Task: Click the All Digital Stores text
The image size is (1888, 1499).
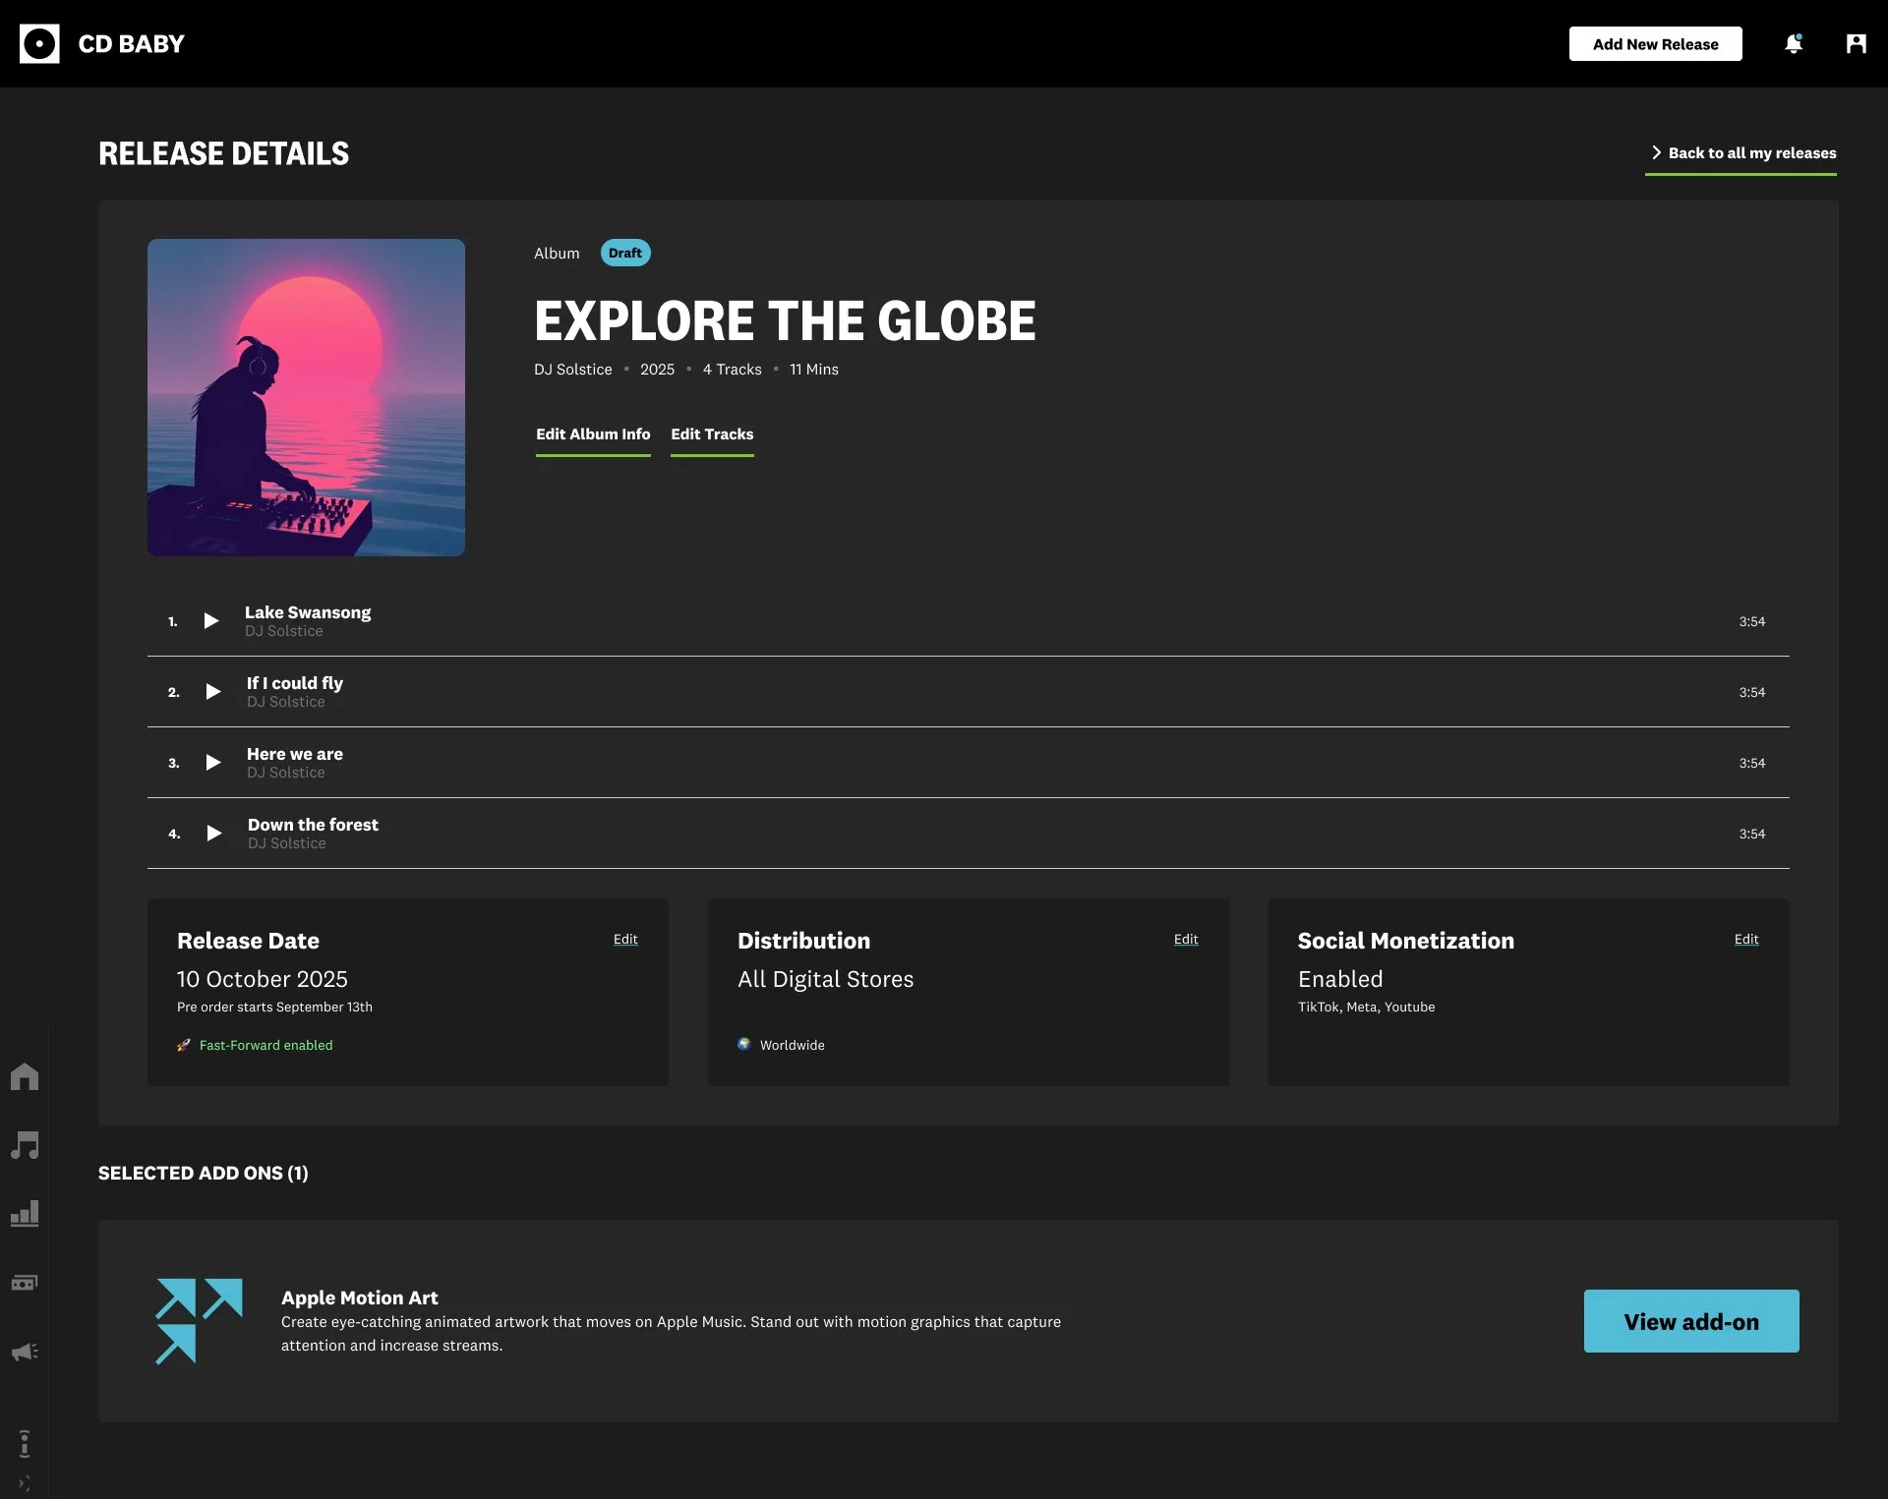Action: 826,979
